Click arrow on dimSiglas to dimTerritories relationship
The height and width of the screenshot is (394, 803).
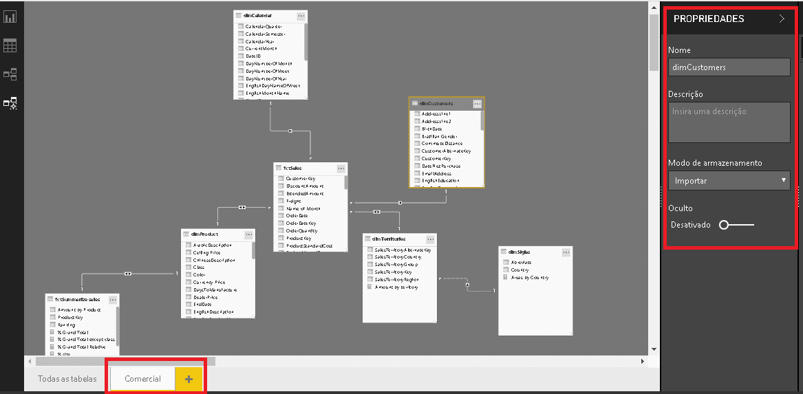click(468, 284)
